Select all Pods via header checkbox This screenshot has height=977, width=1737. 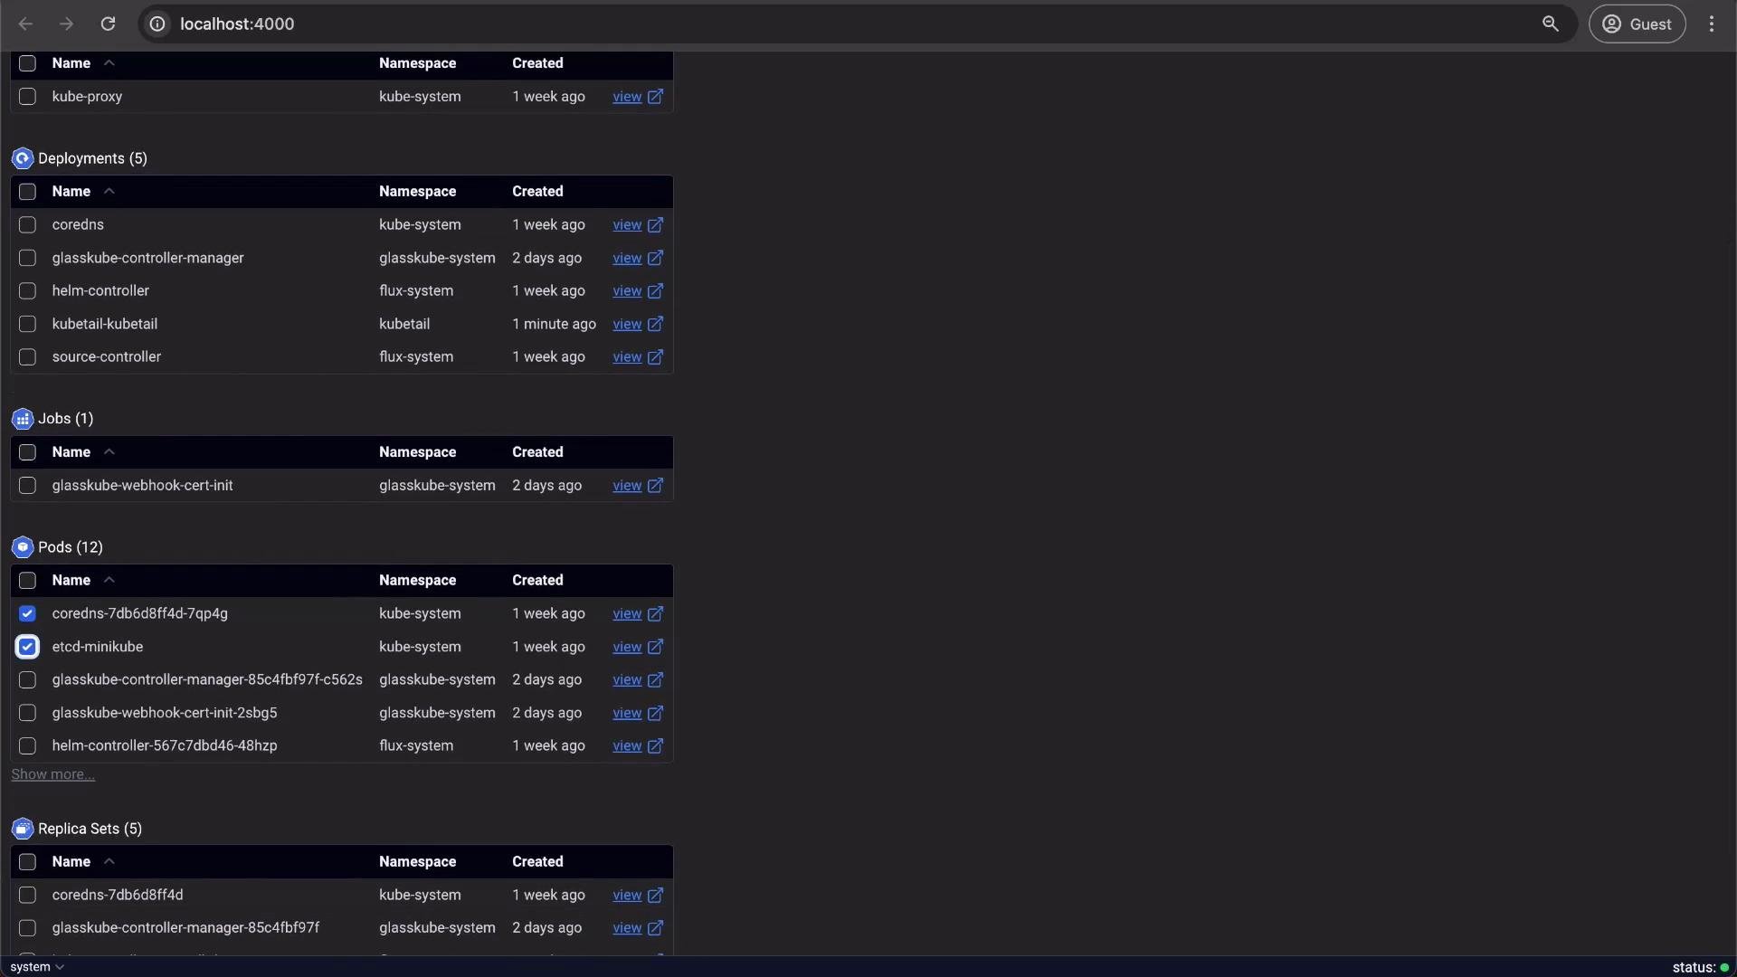point(27,581)
